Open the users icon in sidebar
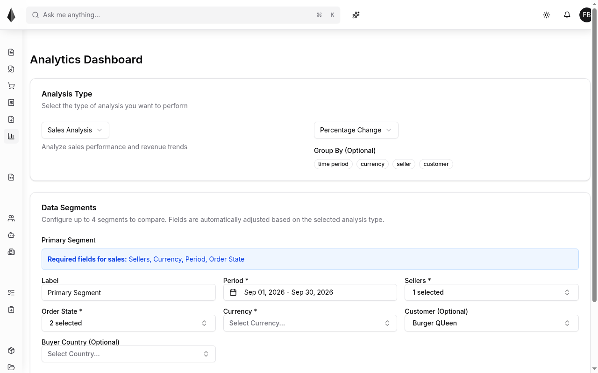 pyautogui.click(x=11, y=218)
